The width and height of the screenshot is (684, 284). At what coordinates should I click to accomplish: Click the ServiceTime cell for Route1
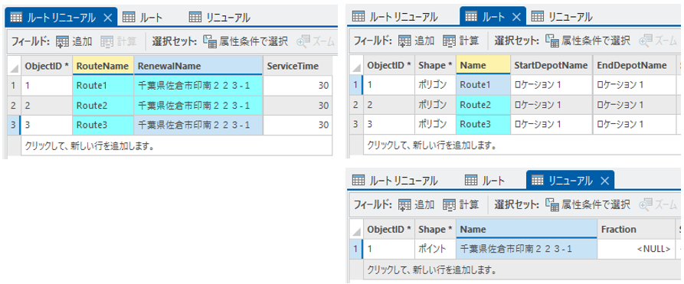click(297, 86)
